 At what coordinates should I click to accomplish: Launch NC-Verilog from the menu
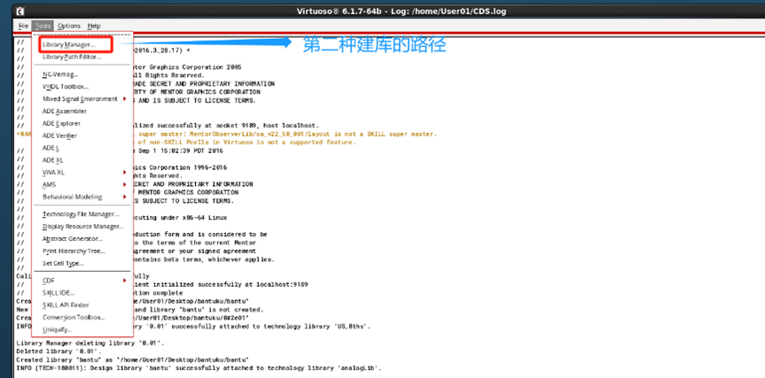60,74
